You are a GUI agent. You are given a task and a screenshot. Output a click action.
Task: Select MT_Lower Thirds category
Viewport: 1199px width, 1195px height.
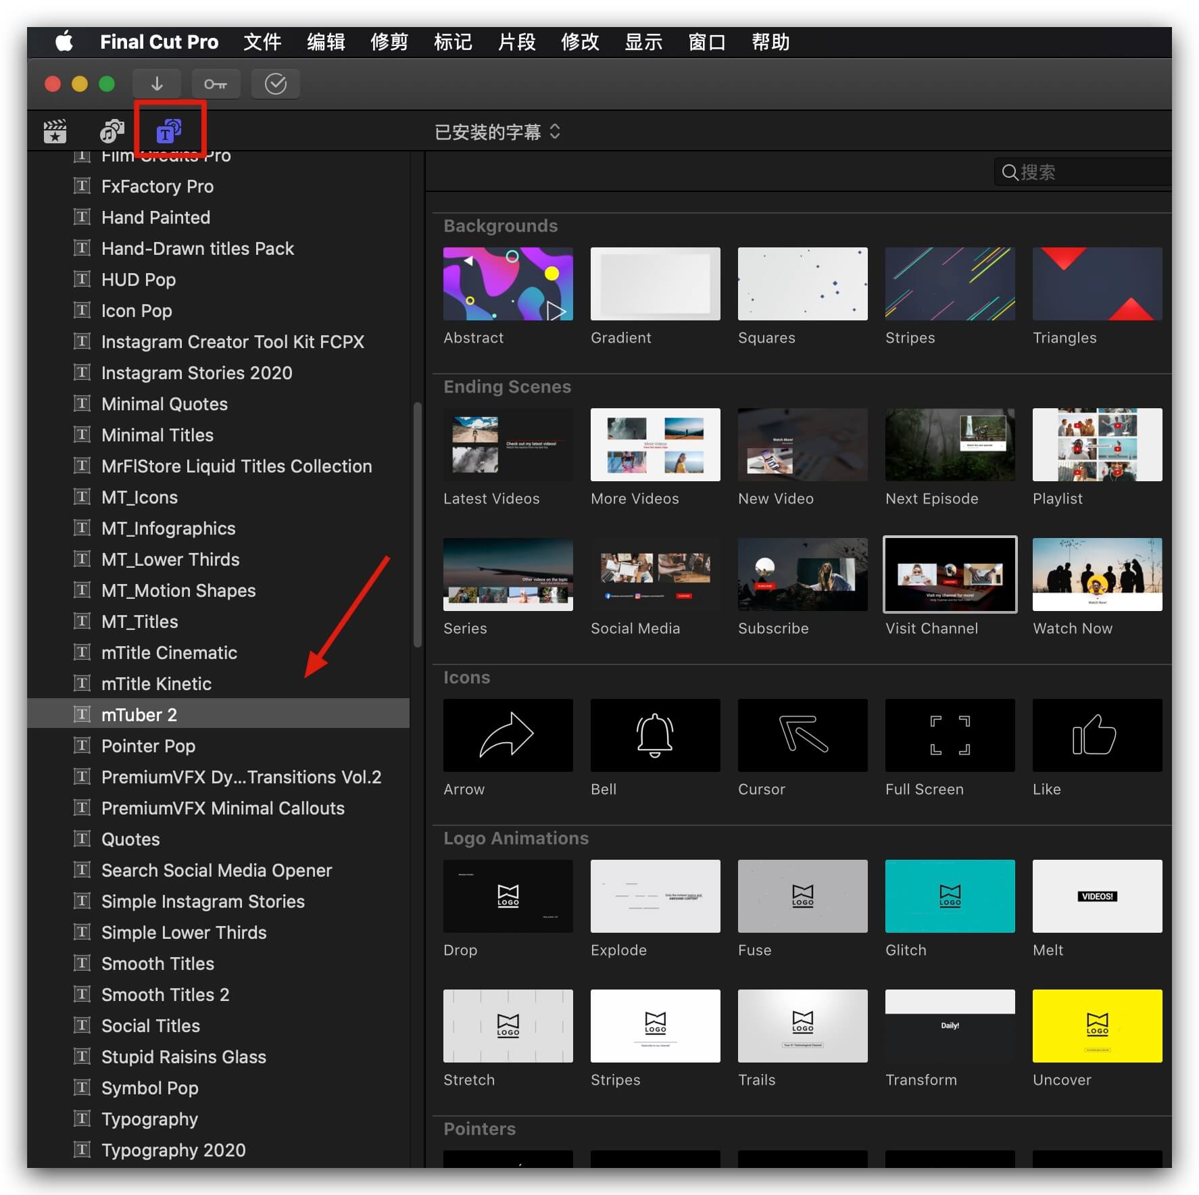(218, 559)
